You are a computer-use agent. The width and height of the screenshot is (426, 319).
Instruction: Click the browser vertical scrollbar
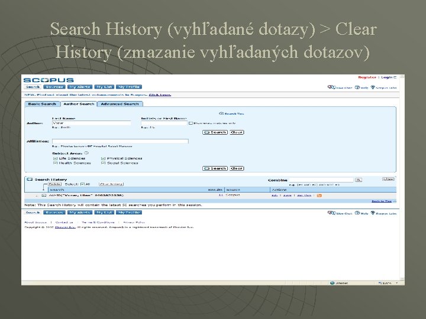[402, 178]
